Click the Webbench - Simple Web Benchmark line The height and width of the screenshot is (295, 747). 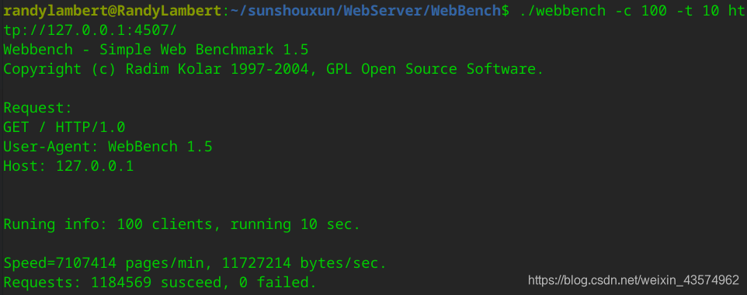[x=156, y=50]
